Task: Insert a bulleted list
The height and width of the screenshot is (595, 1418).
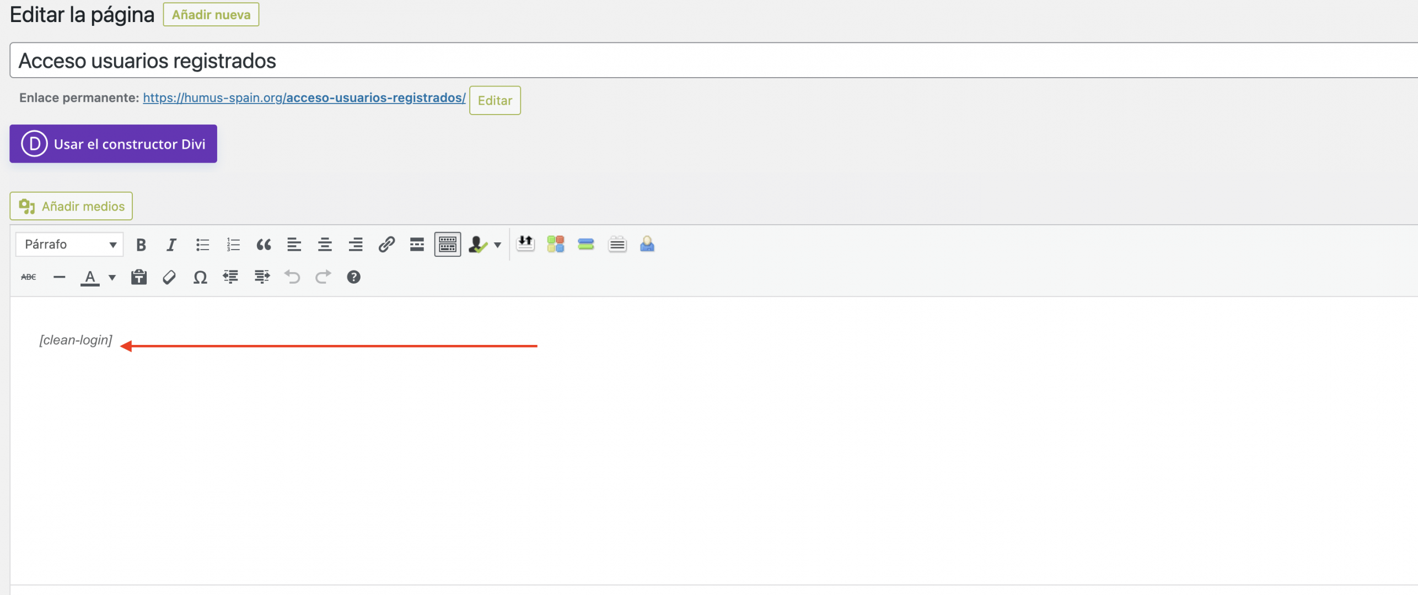Action: tap(202, 245)
